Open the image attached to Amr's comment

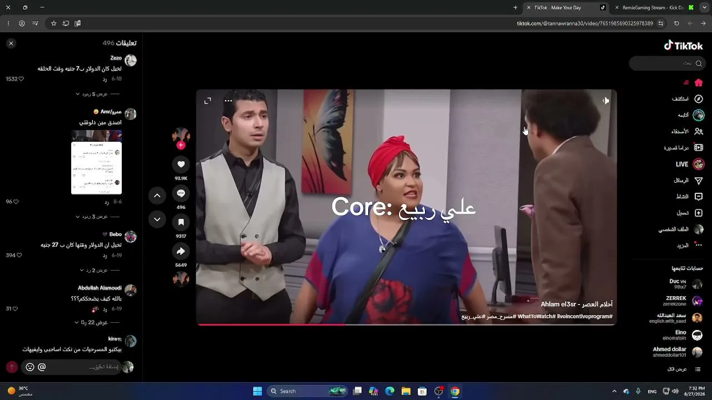(96, 162)
